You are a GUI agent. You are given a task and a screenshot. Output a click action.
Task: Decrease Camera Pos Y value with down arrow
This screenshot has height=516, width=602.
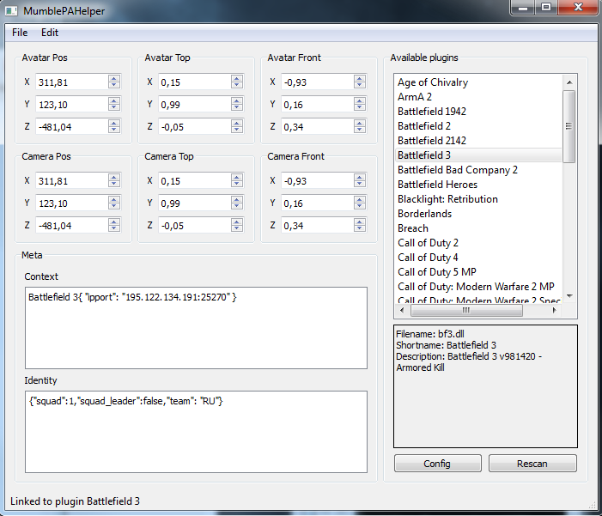(114, 206)
